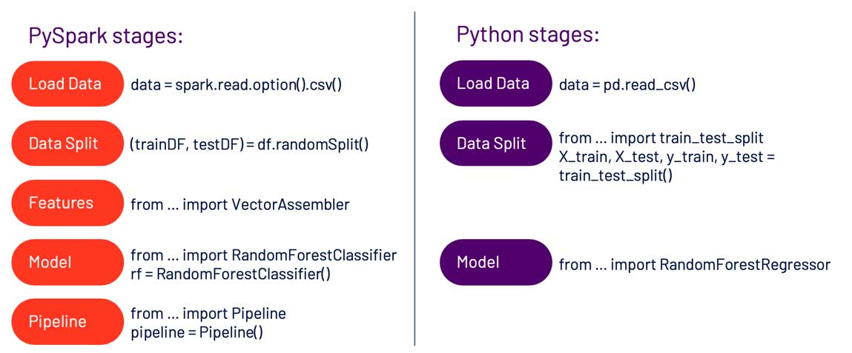This screenshot has width=852, height=353.
Task: Click the "import RandomForestClassifier" code line
Action: (263, 255)
